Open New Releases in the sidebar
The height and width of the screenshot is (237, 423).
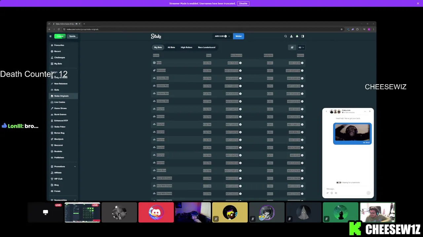(x=63, y=84)
